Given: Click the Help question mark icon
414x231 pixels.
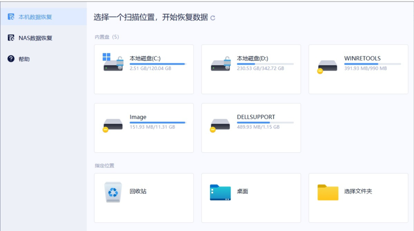Looking at the screenshot, I should click(x=11, y=59).
